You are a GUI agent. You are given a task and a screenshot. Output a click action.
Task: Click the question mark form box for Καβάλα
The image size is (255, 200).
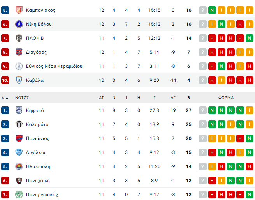point(202,80)
